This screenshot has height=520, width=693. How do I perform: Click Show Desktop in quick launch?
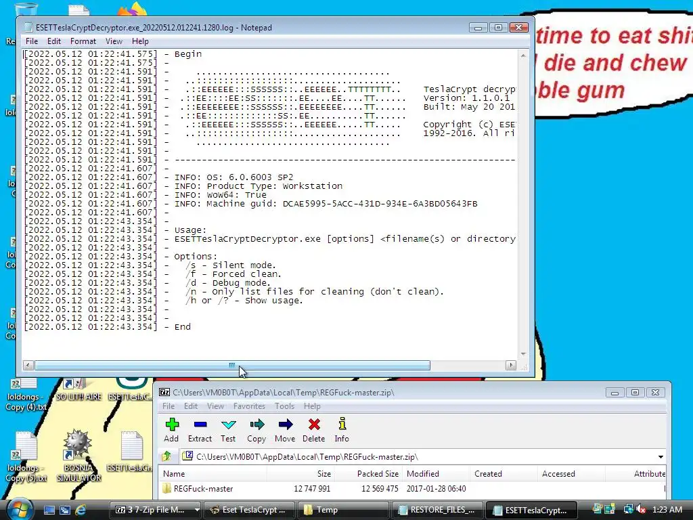(x=49, y=510)
